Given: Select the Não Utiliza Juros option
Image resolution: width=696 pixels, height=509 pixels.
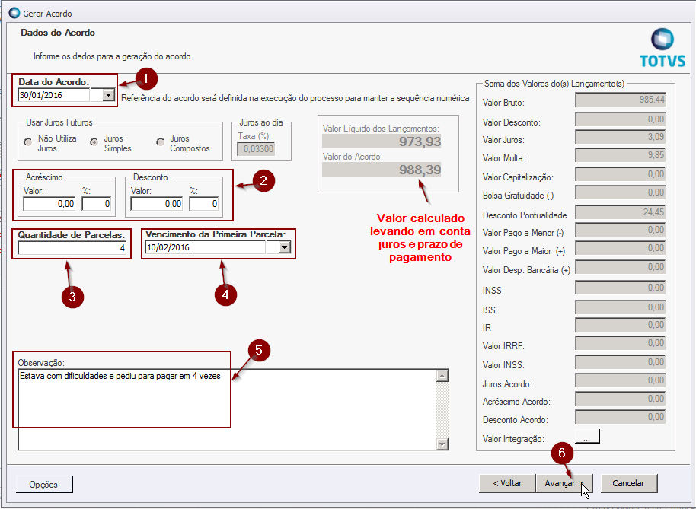Looking at the screenshot, I should (x=28, y=142).
